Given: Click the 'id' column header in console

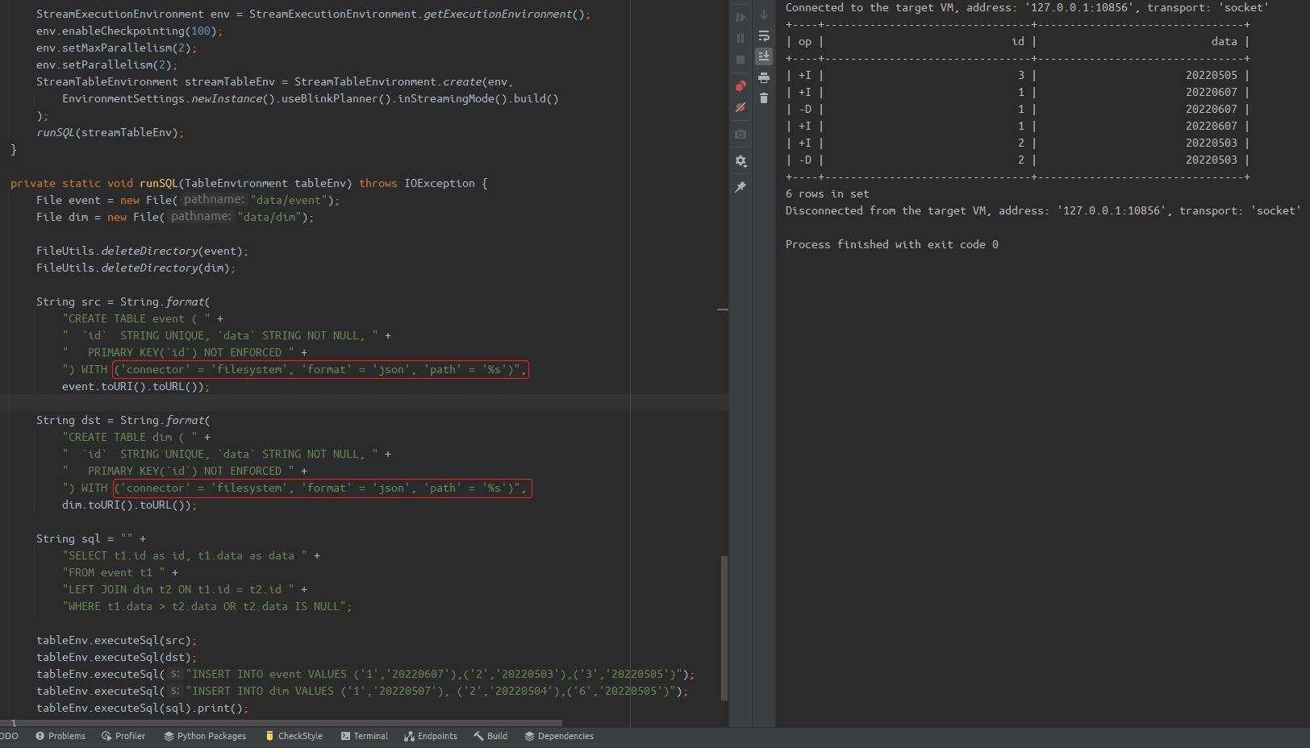Looking at the screenshot, I should tap(1018, 42).
